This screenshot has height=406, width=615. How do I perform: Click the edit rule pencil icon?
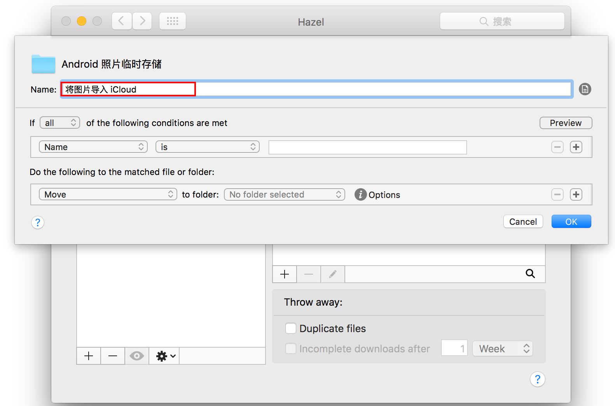[x=332, y=274]
